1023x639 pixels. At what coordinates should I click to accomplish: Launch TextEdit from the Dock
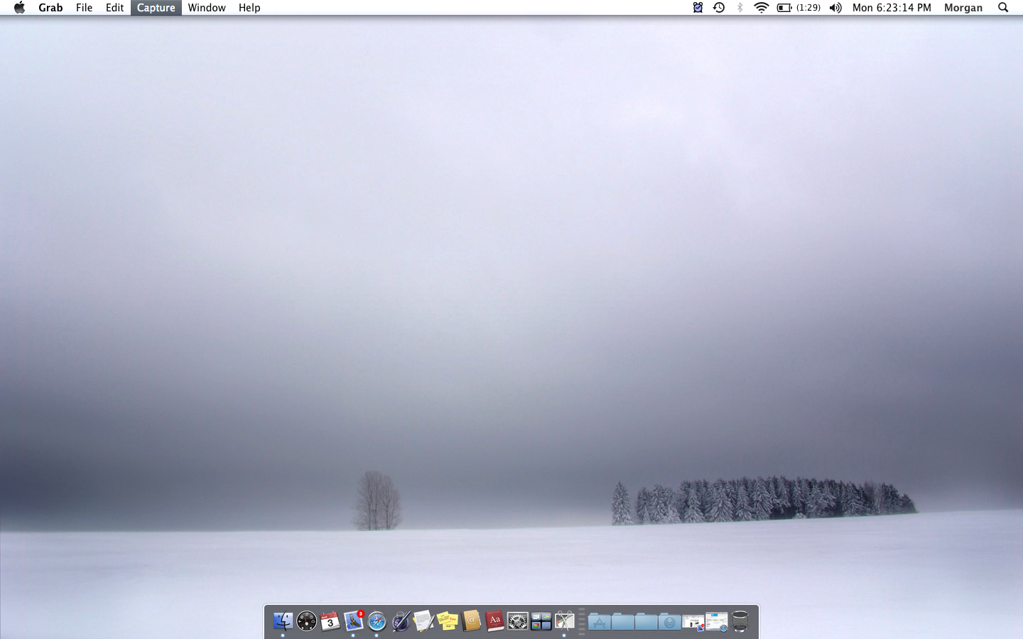pyautogui.click(x=424, y=621)
